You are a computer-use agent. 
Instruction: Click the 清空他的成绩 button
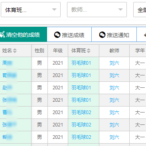click(x=24, y=34)
